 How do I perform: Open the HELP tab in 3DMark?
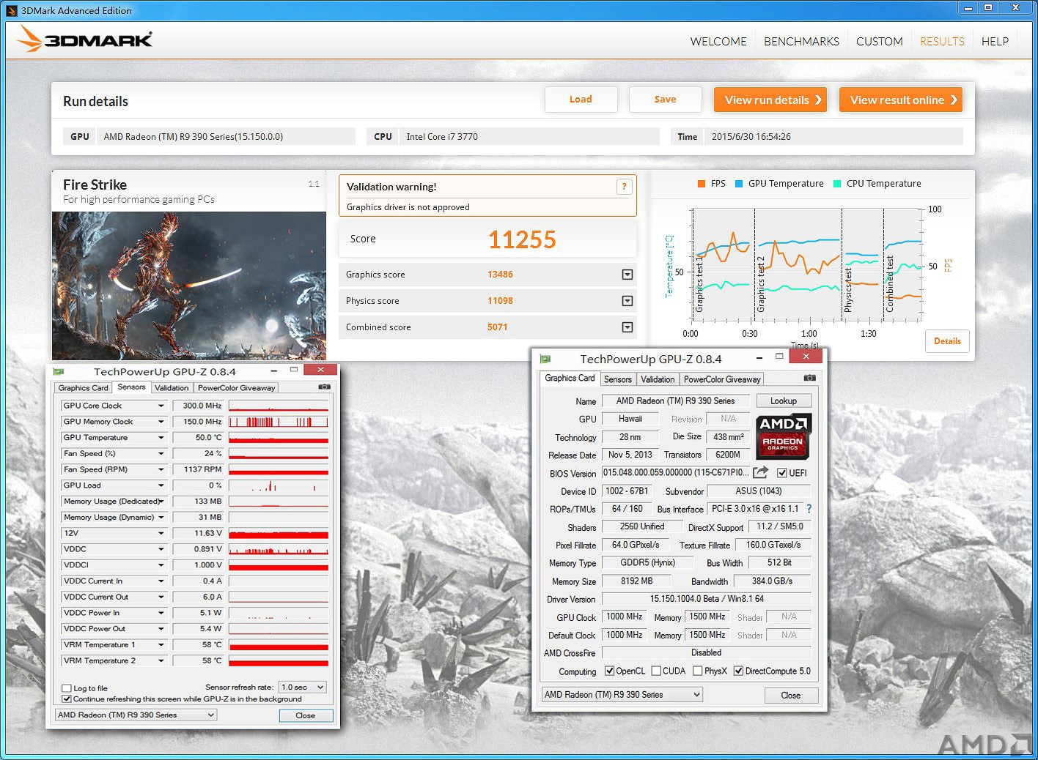pyautogui.click(x=995, y=42)
